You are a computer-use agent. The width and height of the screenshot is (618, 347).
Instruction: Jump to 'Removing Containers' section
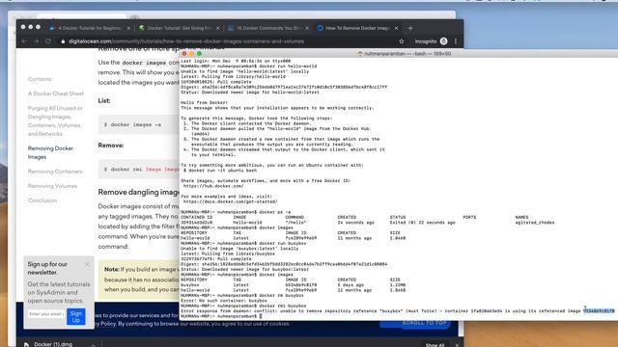coord(55,172)
